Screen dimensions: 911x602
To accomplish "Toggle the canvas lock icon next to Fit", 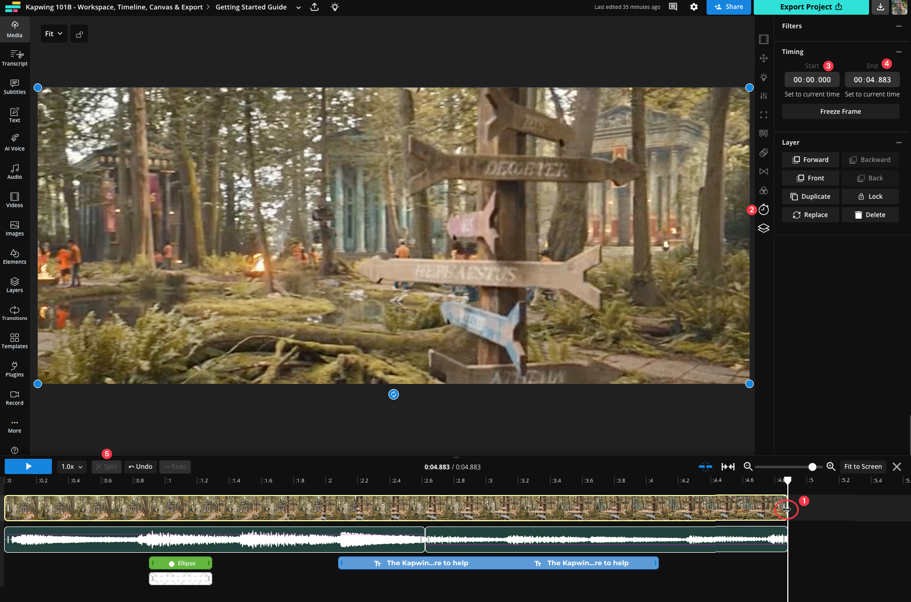I will pos(79,34).
